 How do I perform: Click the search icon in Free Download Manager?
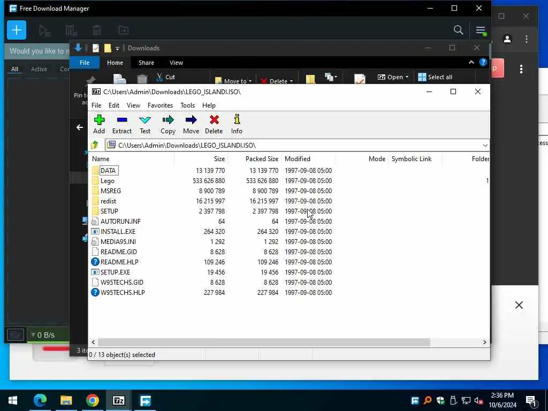[459, 30]
